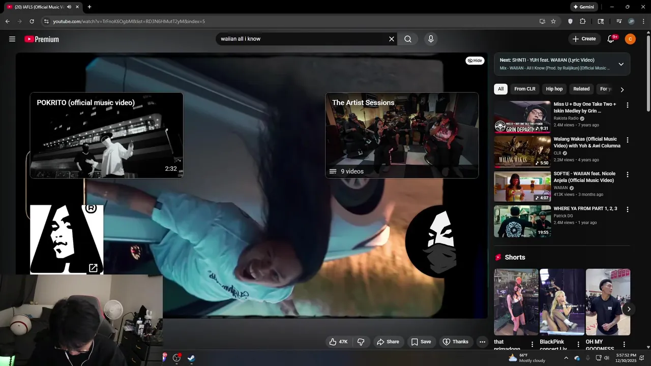The width and height of the screenshot is (651, 366).
Task: Open Chrome profile JP avatar
Action: click(x=631, y=21)
